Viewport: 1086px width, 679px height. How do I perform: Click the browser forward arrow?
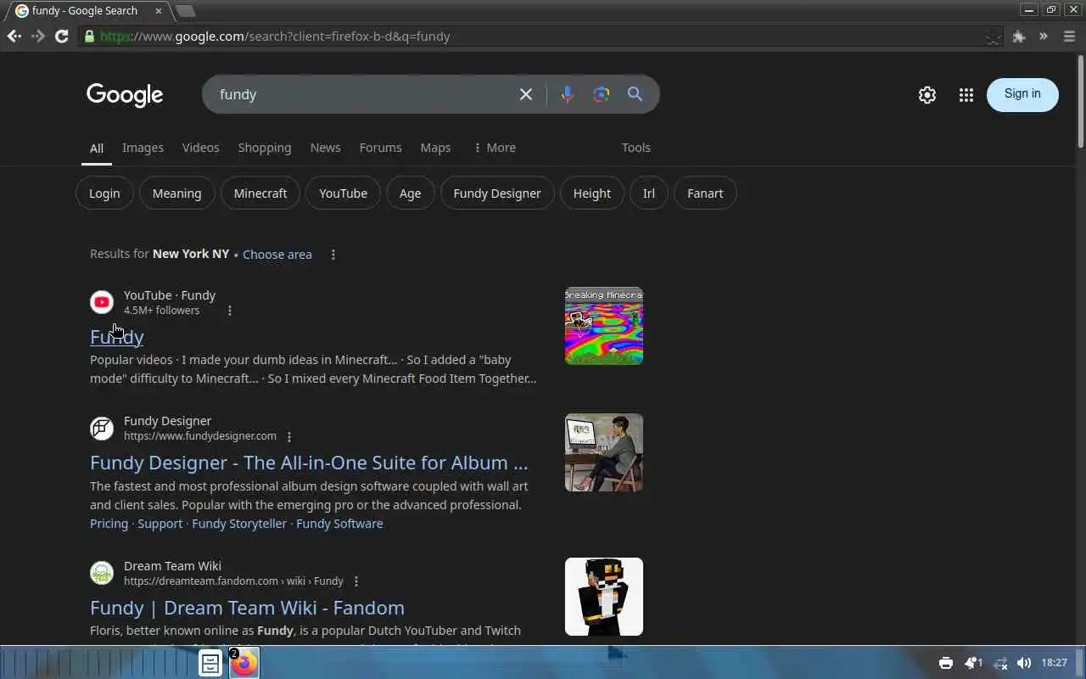(x=37, y=36)
